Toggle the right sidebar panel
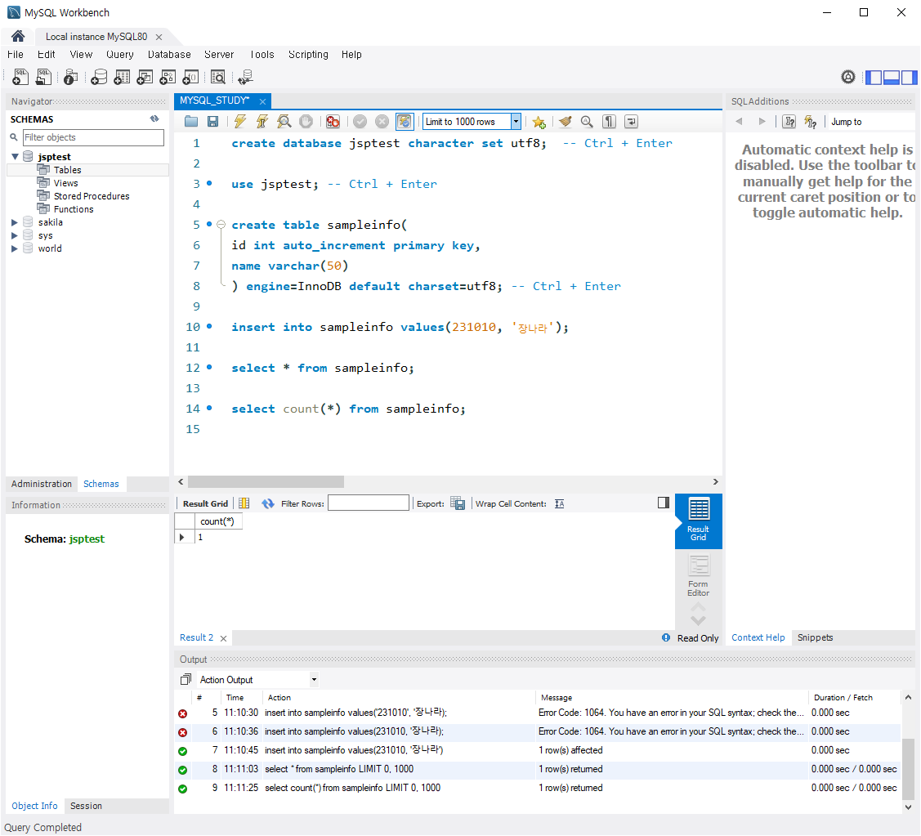Viewport: 921px width, 836px height. pyautogui.click(x=909, y=77)
